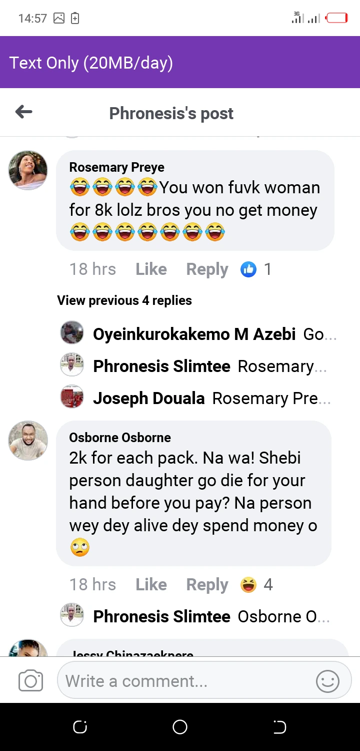This screenshot has width=360, height=751.
Task: Like Osborne Osborne's comment
Action: click(151, 584)
